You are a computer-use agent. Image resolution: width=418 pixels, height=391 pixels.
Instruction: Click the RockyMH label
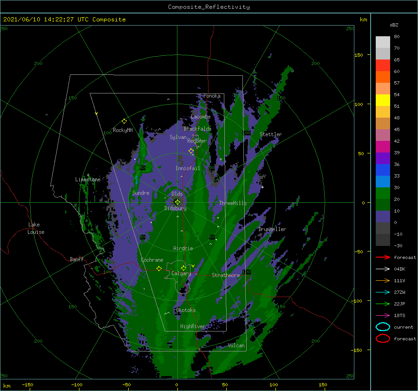123,130
